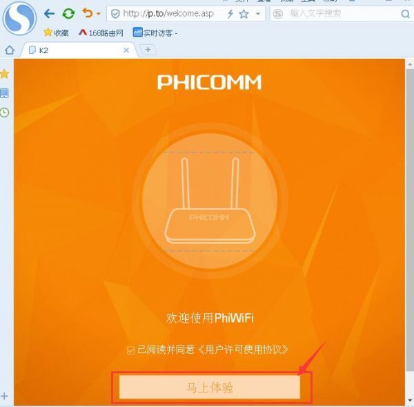Open dropdown next to the undo icon
This screenshot has width=414, height=407.
point(99,14)
